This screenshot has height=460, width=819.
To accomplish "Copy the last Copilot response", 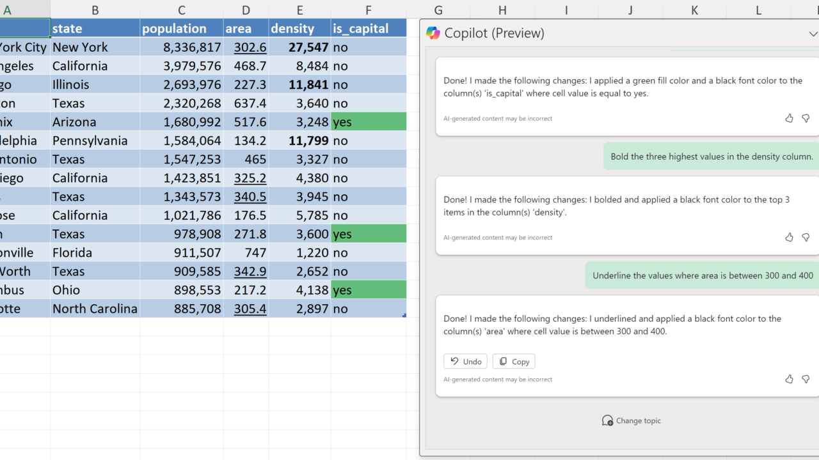I will point(514,362).
